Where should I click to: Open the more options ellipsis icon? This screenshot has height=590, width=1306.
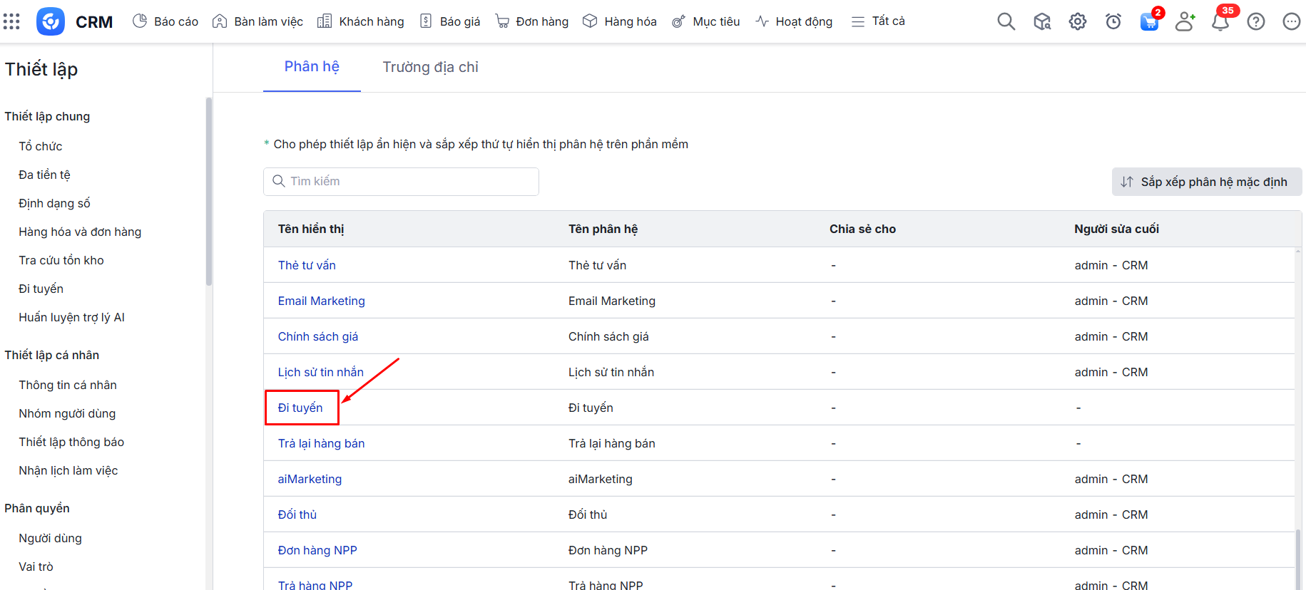(1291, 21)
